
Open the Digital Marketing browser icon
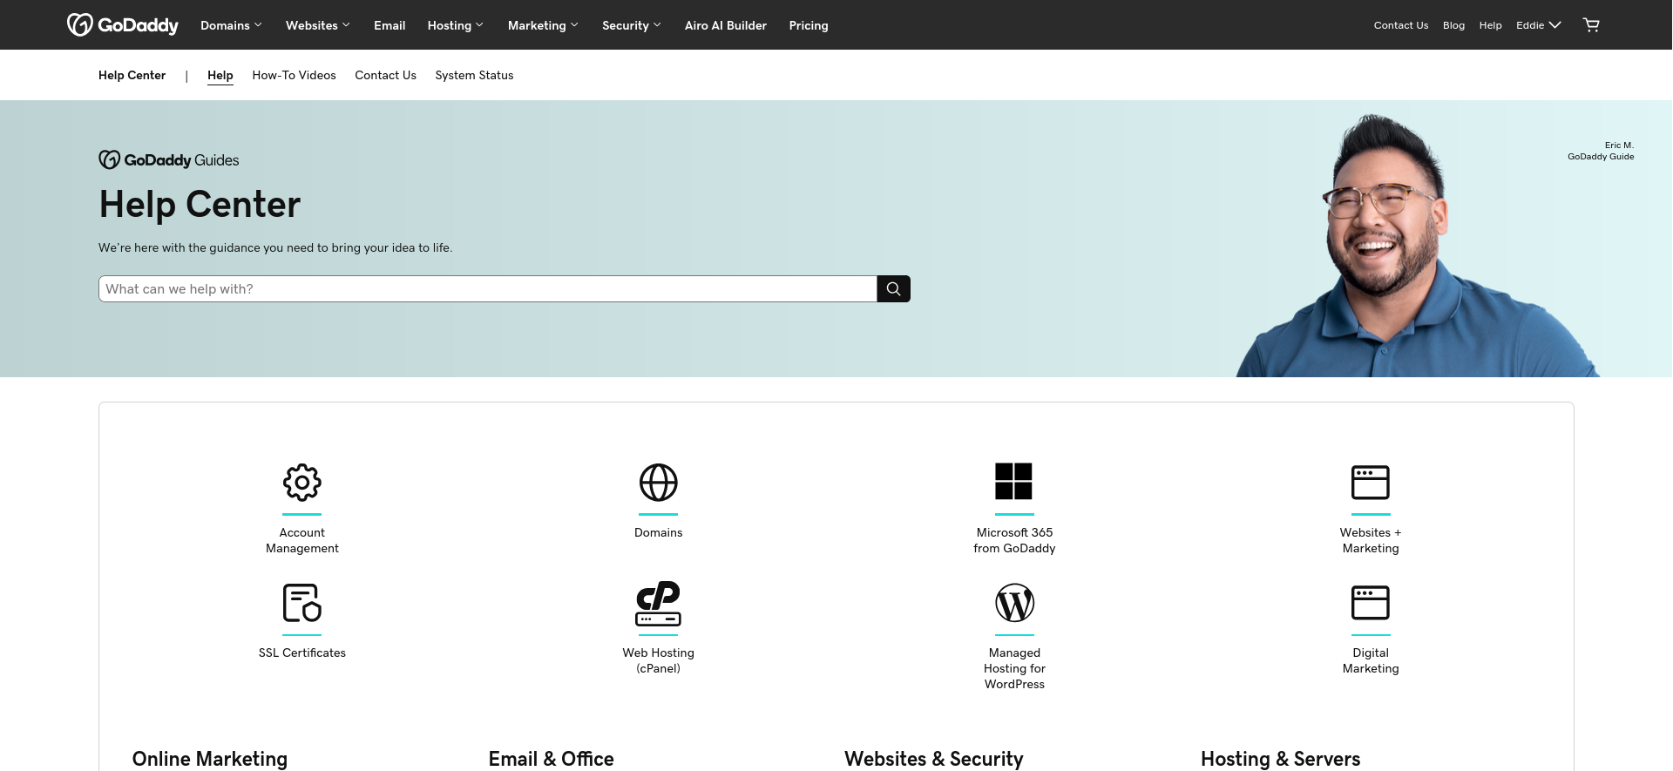(x=1371, y=603)
